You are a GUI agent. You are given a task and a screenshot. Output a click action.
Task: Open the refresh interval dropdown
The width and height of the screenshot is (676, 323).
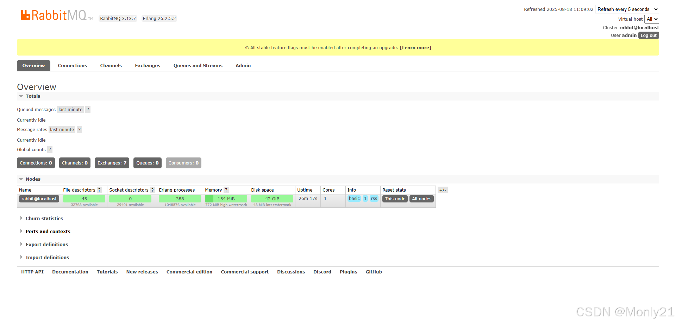[x=627, y=9]
